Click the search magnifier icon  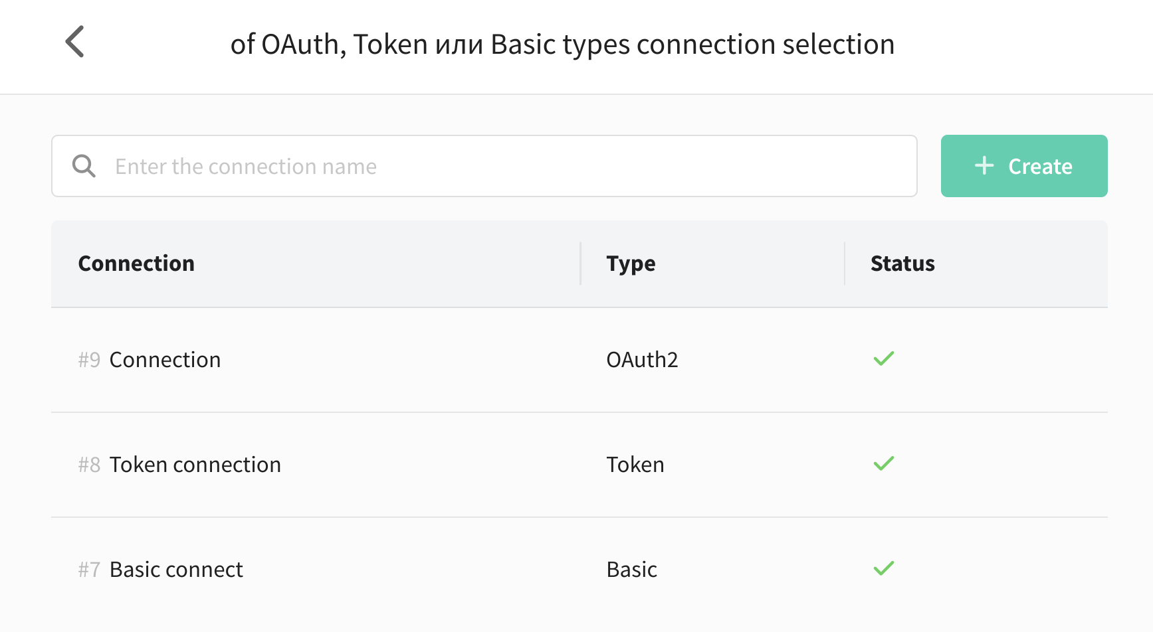click(84, 166)
